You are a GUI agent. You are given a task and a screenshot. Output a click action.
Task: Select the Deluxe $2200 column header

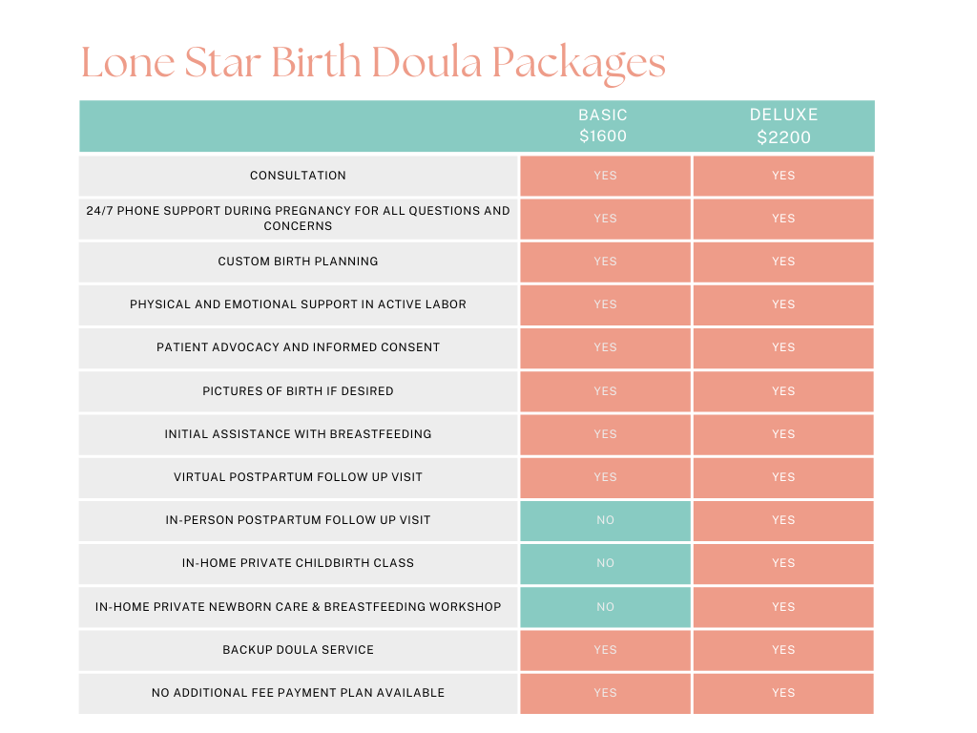[783, 126]
